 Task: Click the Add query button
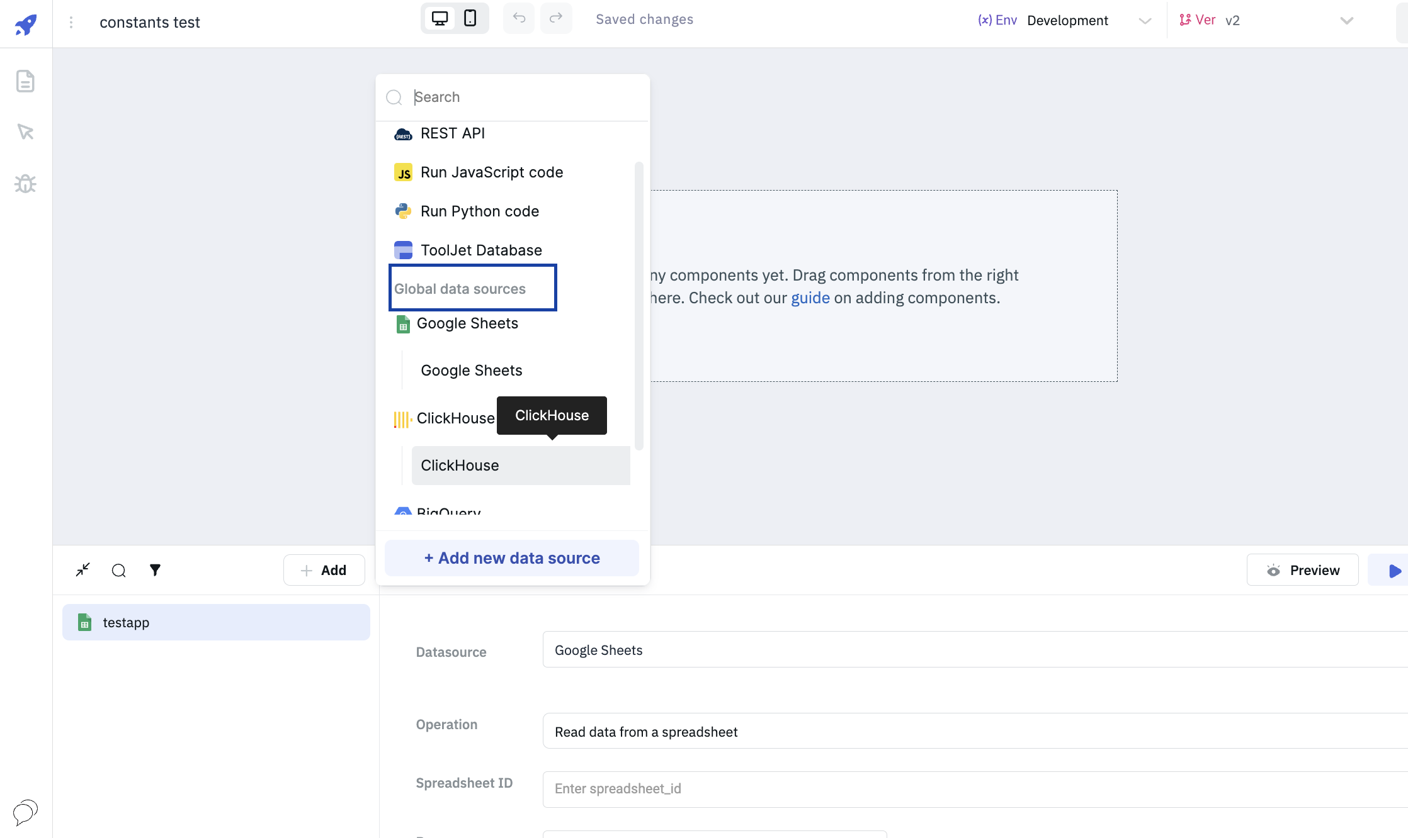coord(324,570)
